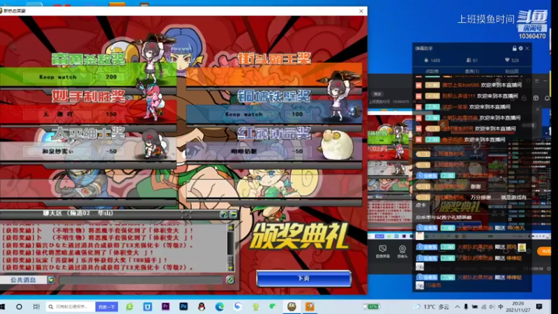Image resolution: width=558 pixels, height=314 pixels.
Task: Open Microsoft Edge from taskbar
Action: tap(220, 306)
